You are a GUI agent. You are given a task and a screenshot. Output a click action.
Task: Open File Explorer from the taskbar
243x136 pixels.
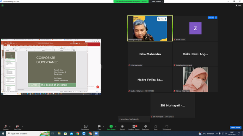coord(59,133)
